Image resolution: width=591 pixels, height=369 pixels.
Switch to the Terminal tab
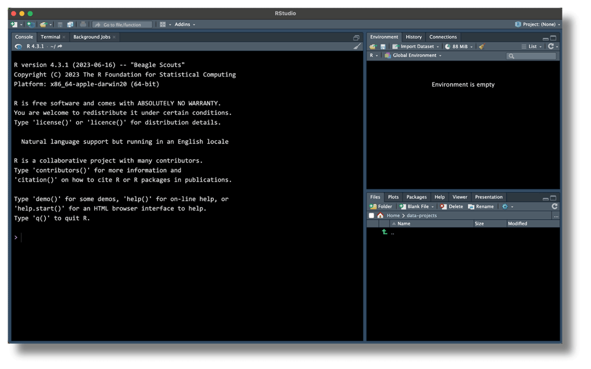pyautogui.click(x=50, y=37)
